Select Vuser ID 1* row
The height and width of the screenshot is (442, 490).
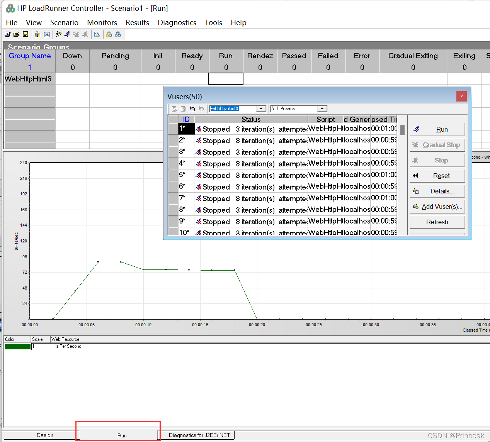[186, 129]
